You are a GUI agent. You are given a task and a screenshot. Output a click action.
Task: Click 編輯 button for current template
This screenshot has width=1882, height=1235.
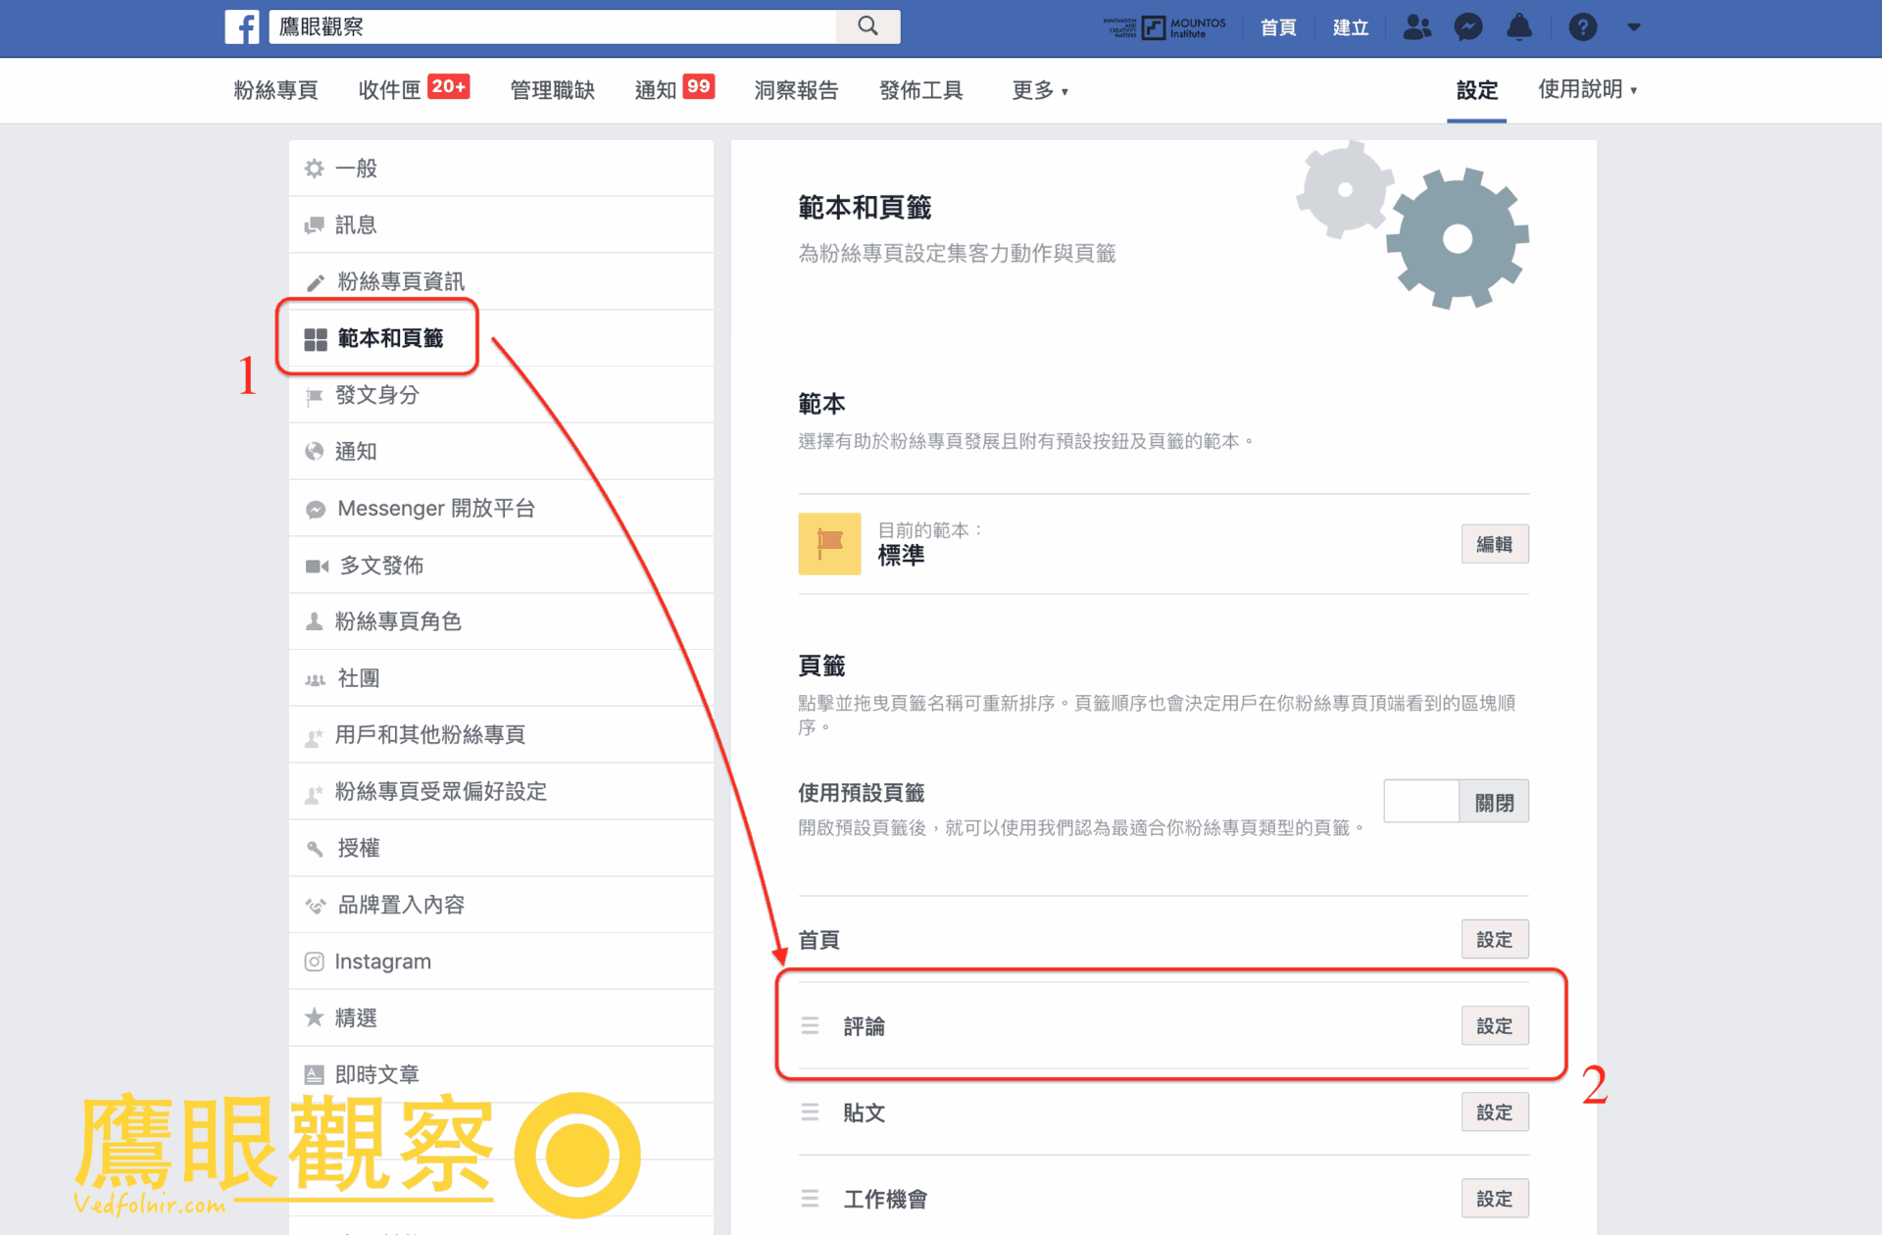coord(1495,544)
